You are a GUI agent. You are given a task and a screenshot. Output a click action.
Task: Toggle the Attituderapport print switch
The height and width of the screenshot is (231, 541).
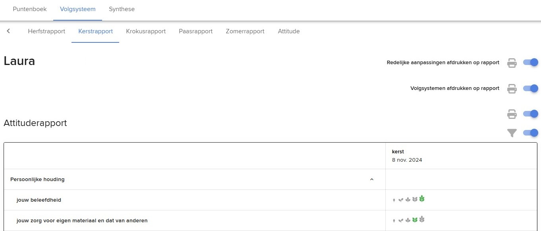[x=531, y=114]
